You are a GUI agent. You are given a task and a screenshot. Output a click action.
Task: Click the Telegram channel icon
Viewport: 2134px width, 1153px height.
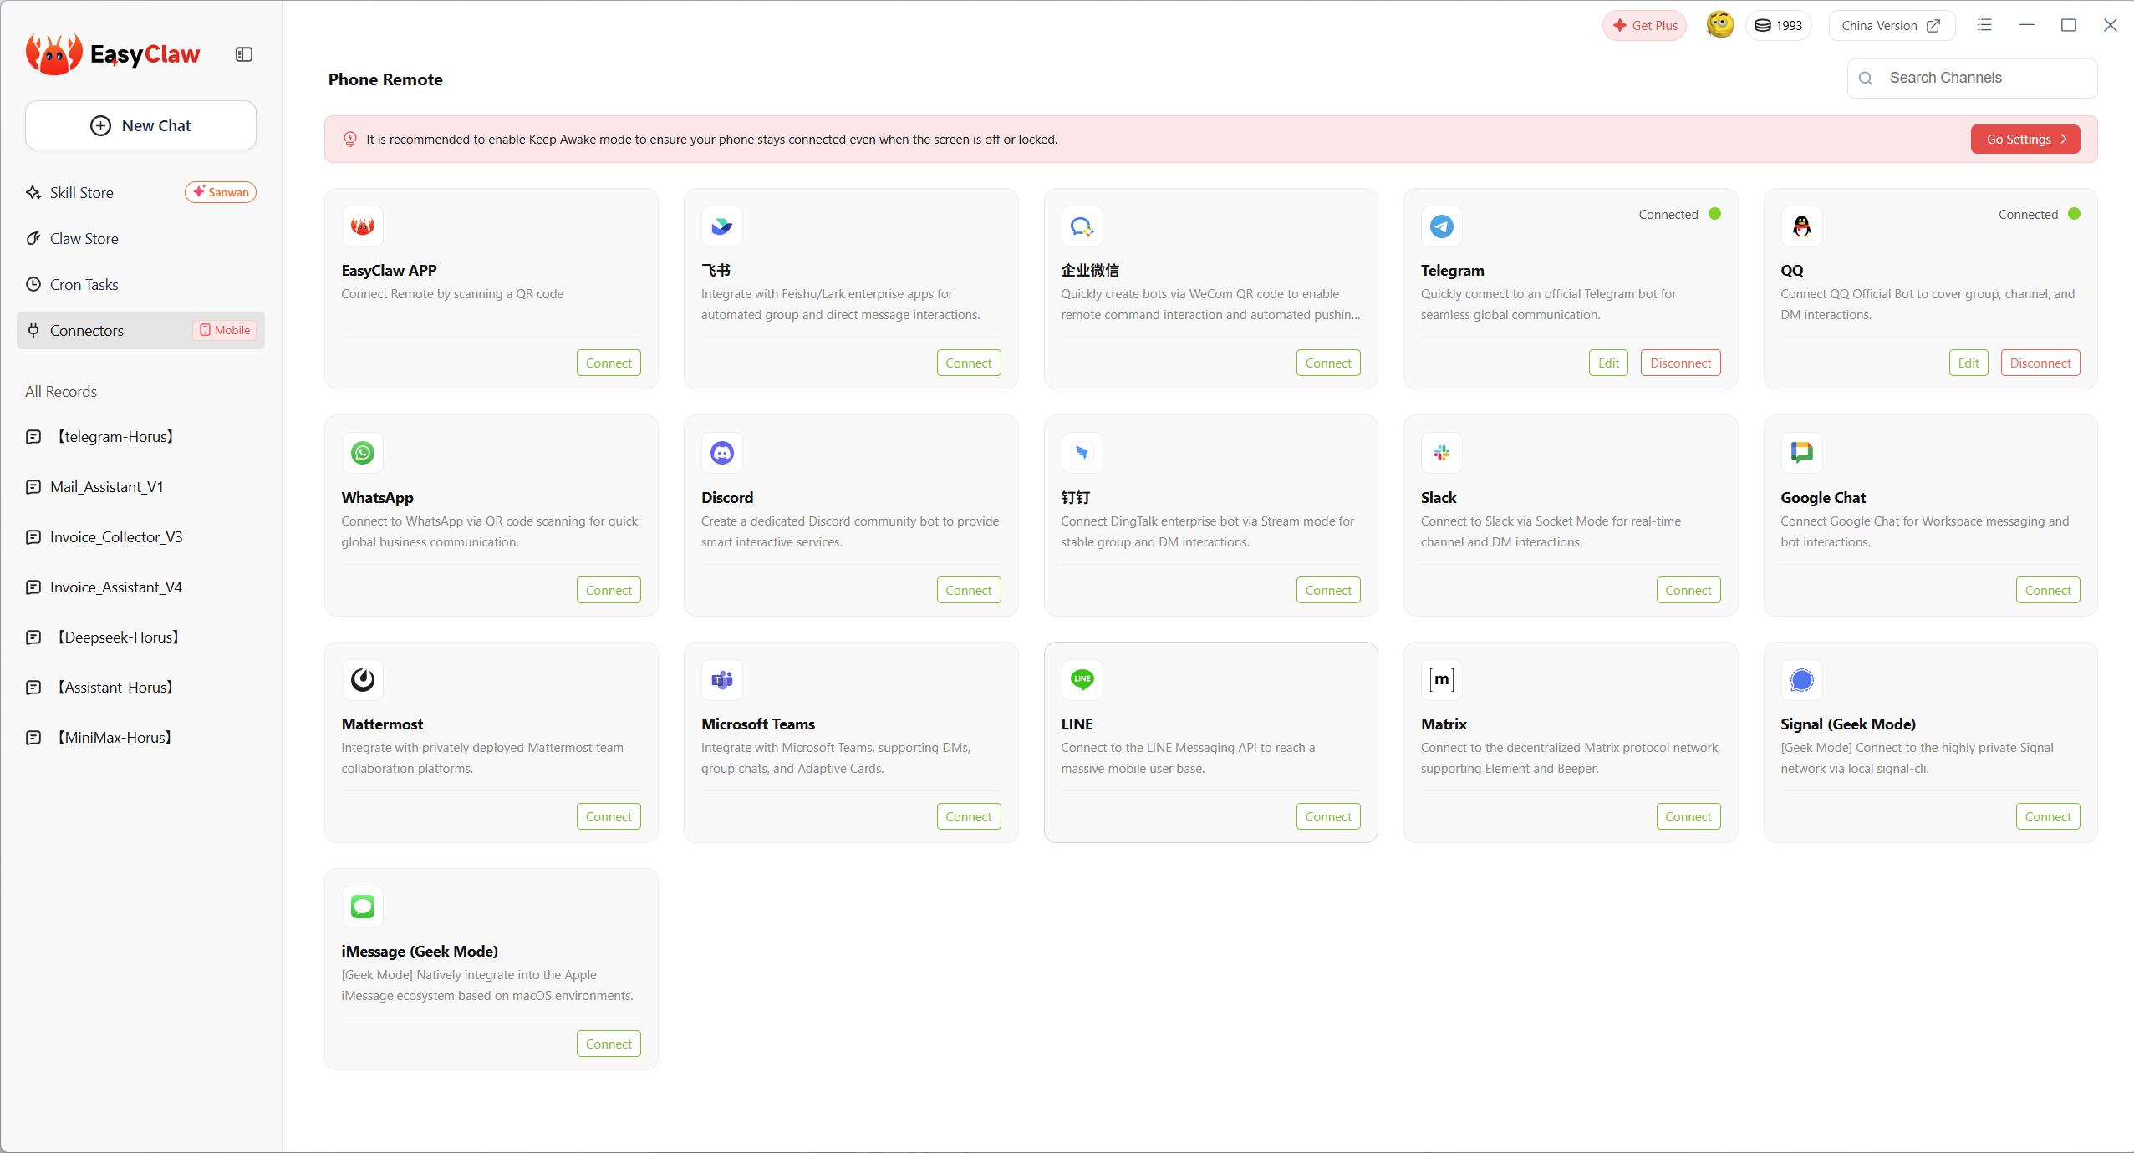tap(1441, 226)
